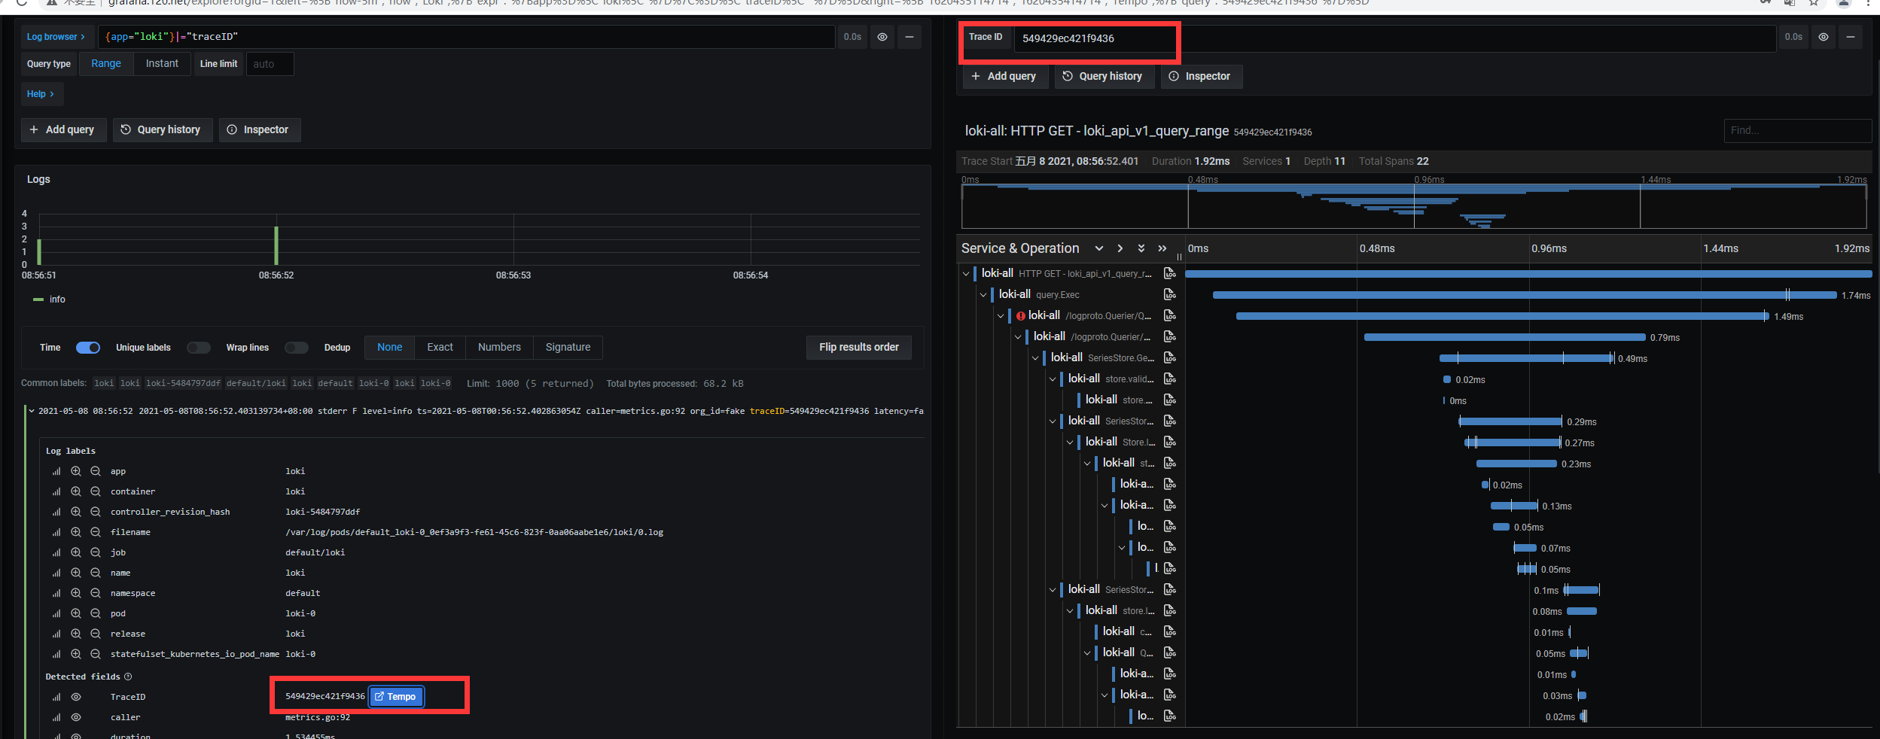
Task: Click the Find input in the trace panel
Action: tap(1796, 130)
